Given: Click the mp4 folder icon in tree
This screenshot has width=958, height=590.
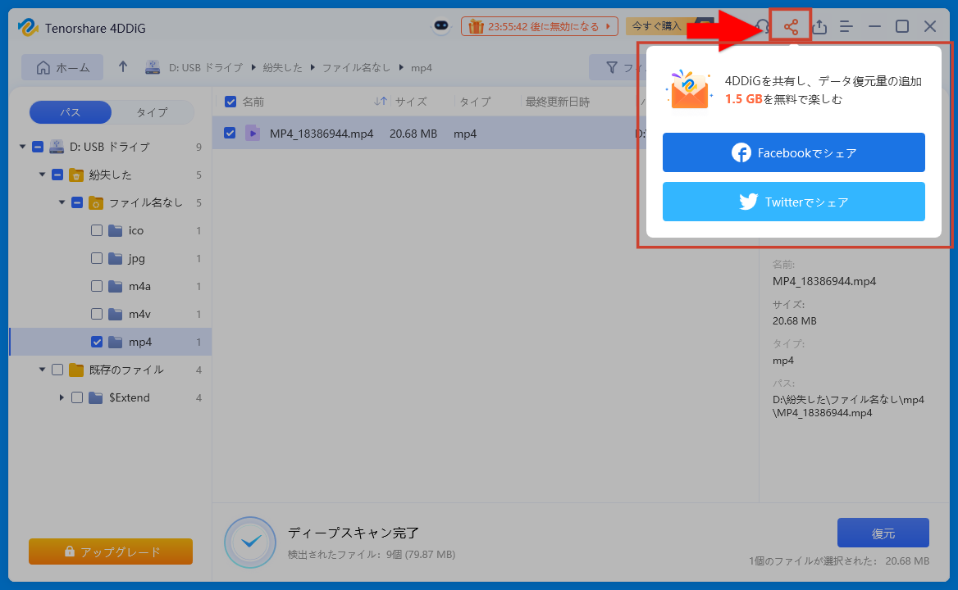Looking at the screenshot, I should point(116,342).
